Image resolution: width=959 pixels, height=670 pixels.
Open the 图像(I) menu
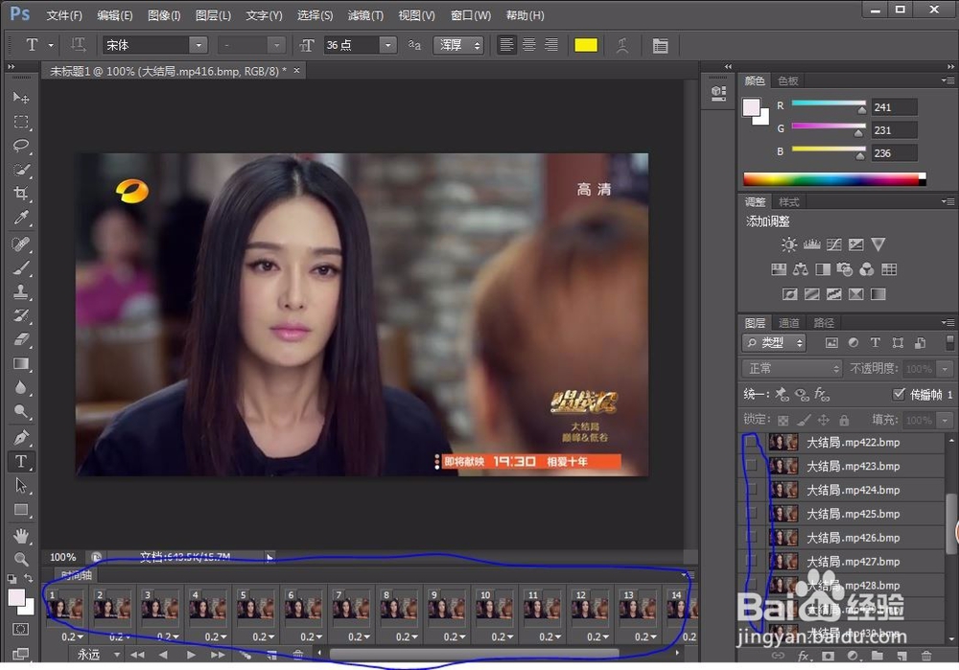click(x=164, y=16)
